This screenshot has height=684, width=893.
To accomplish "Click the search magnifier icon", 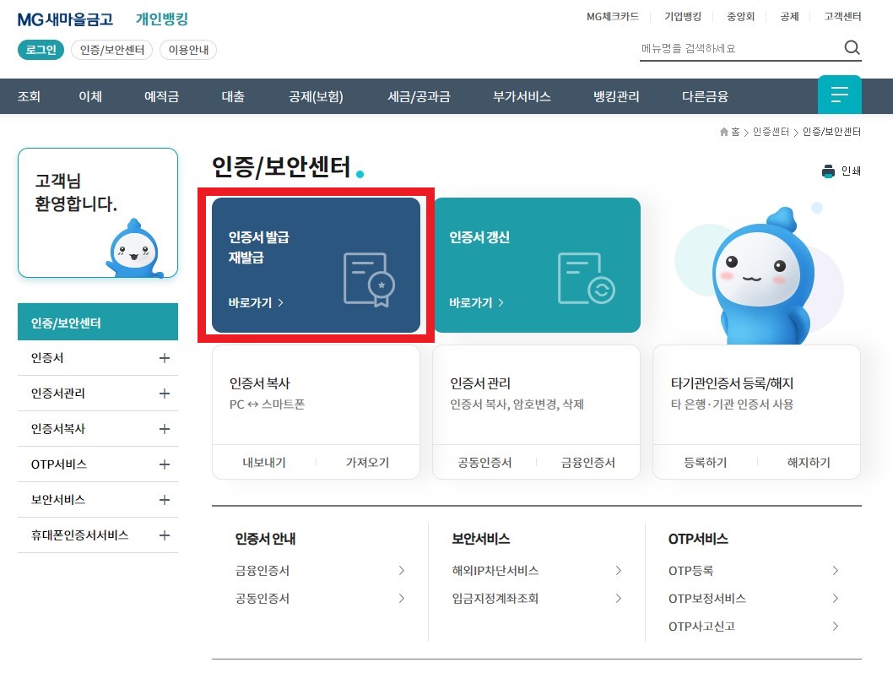I will point(852,48).
